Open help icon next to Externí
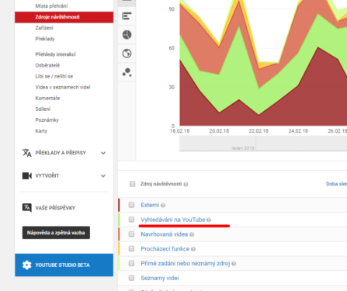The image size is (347, 291). [x=163, y=206]
